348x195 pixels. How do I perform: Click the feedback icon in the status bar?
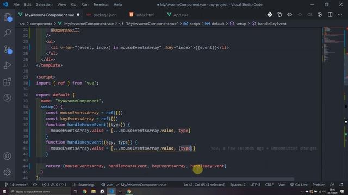coord(332,184)
